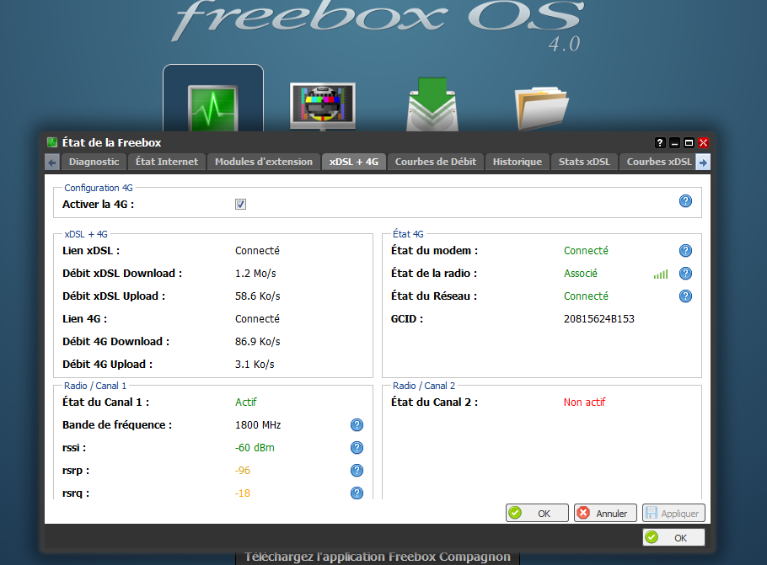This screenshot has height=565, width=767.
Task: Click the Débit 4G Download value 86.9 Ko/s
Action: tap(257, 342)
